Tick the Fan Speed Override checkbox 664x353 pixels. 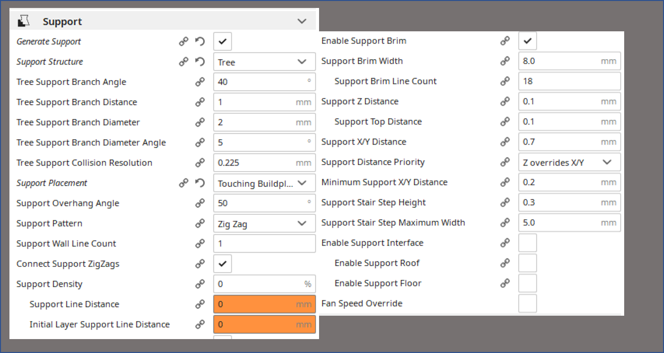(528, 303)
